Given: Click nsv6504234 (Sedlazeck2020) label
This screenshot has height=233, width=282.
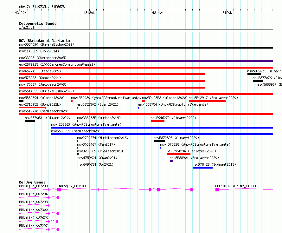Looking at the screenshot, I should pyautogui.click(x=191, y=151).
